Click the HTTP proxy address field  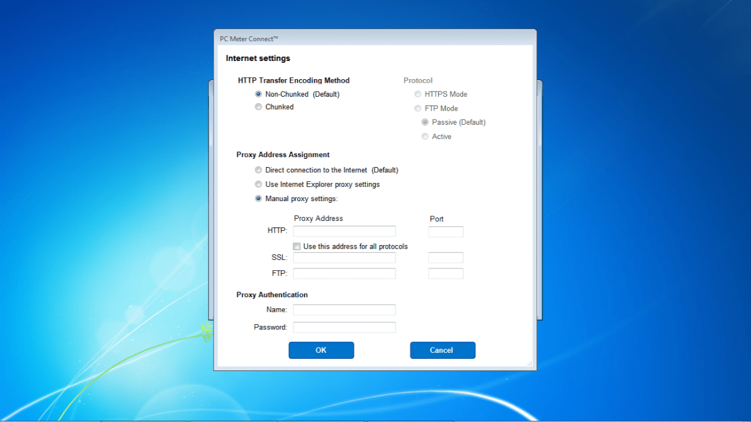(344, 232)
